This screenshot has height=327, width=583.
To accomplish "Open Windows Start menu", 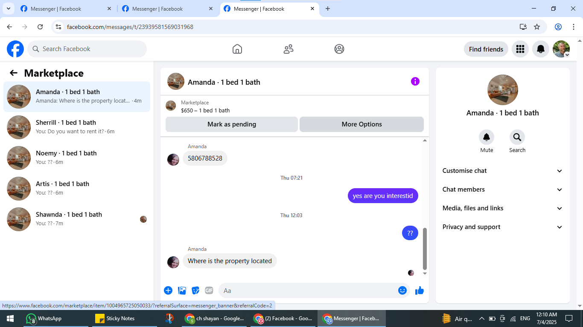I will pos(10,318).
